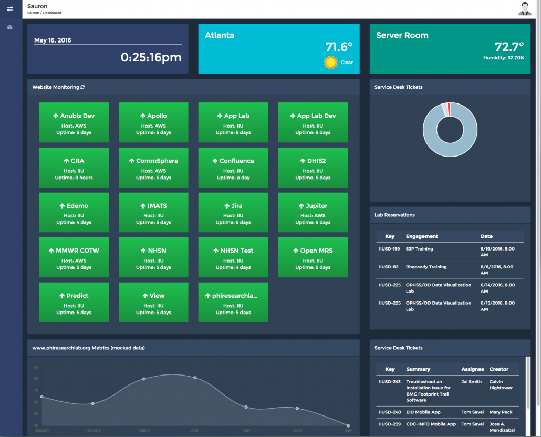Select the April data point on the metrics chart
Viewport: 541px width, 437px height.
pos(195,378)
